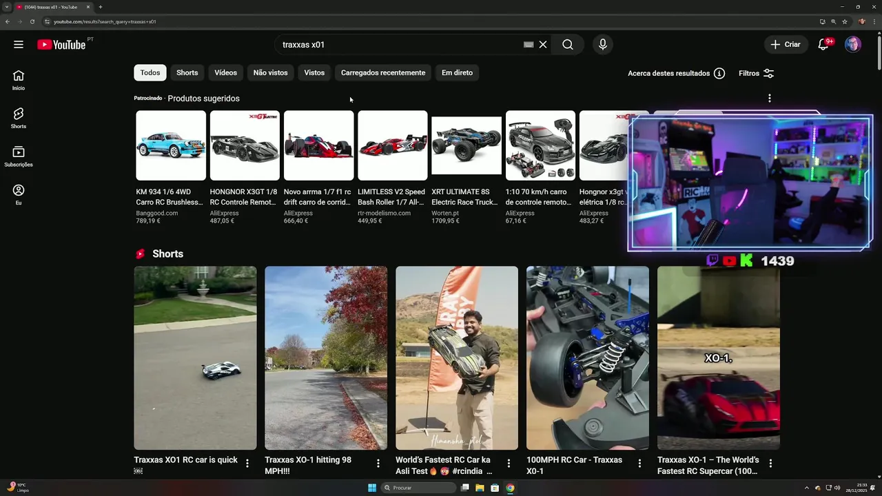The height and width of the screenshot is (496, 882).
Task: Bookmark this page with the star
Action: pyautogui.click(x=845, y=21)
